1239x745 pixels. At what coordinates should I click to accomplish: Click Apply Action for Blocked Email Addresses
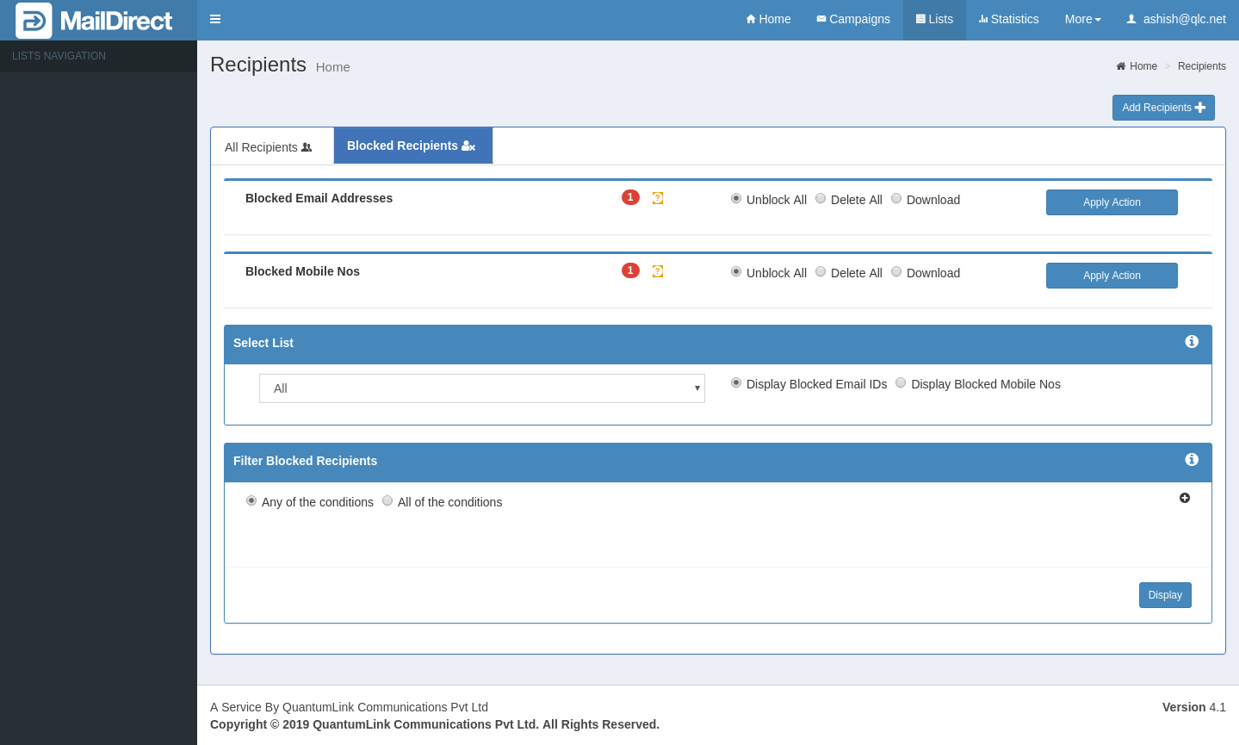(x=1111, y=202)
